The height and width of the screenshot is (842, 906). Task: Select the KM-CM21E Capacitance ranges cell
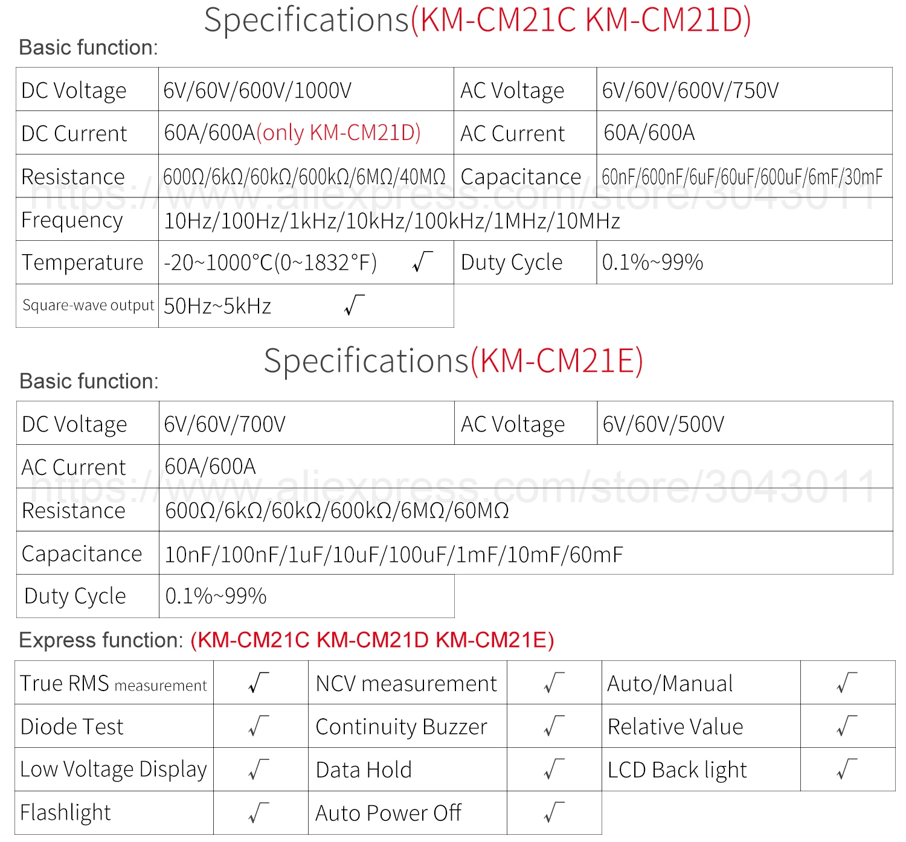click(x=526, y=553)
